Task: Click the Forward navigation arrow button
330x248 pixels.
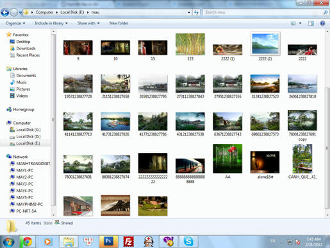Action: [x=14, y=12]
